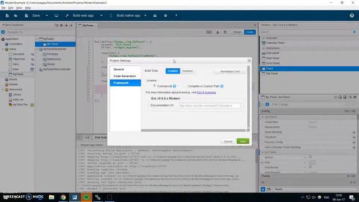Screen dimensions: 359x202
Task: Select Main view in tree
Action: [x=16, y=69]
